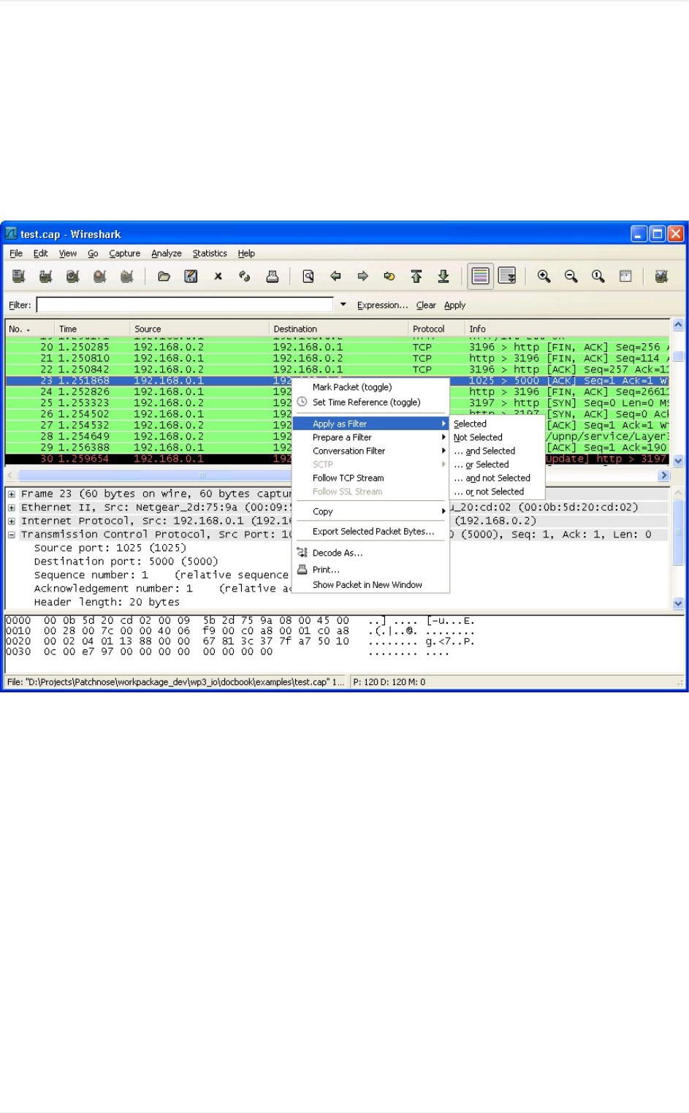Choose Decode As... from context menu
689x1113 pixels.
click(x=370, y=553)
